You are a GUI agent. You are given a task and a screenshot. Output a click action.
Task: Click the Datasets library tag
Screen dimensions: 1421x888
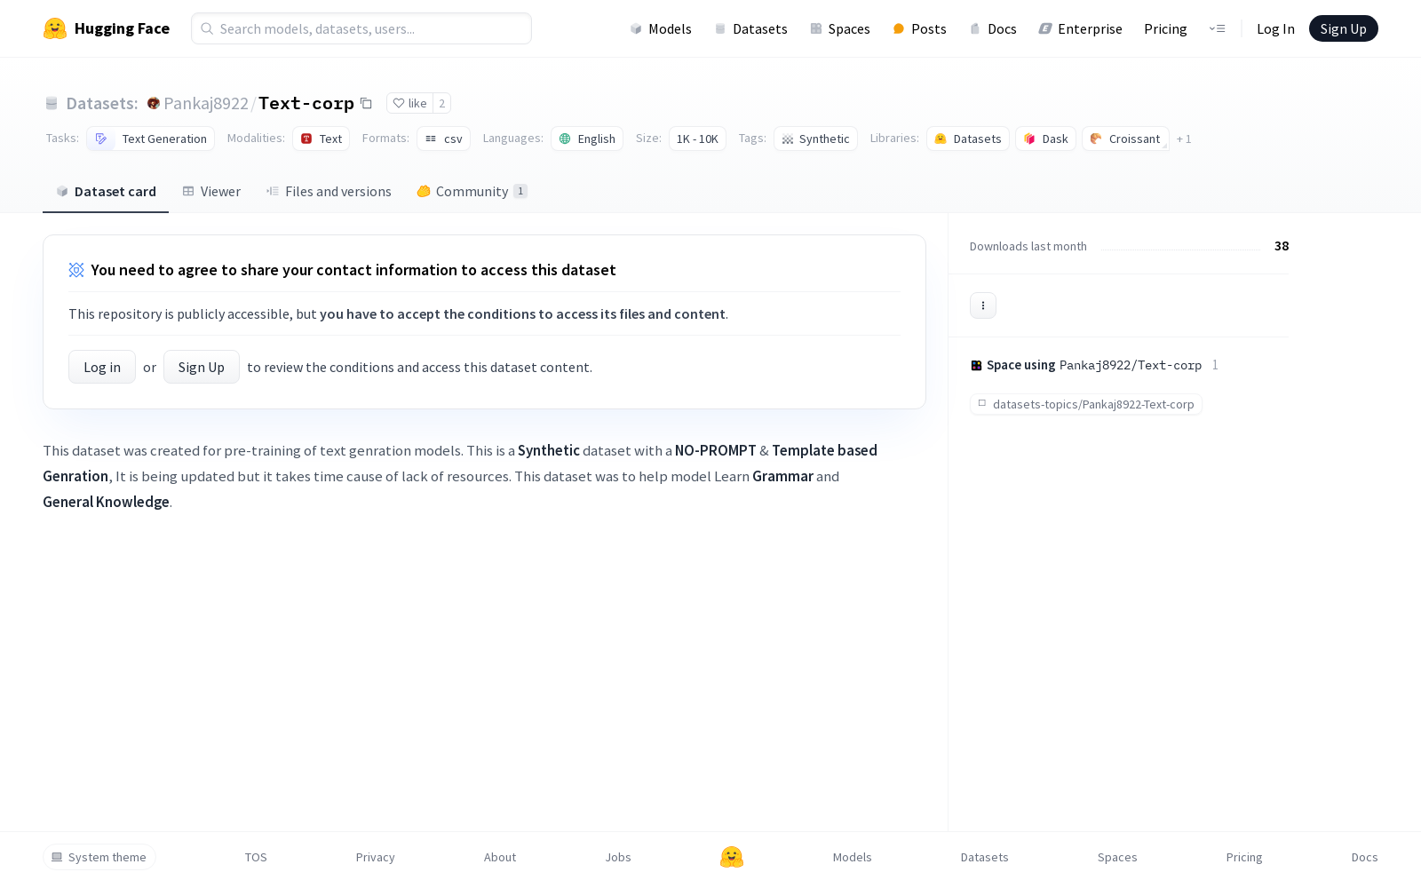point(968,139)
